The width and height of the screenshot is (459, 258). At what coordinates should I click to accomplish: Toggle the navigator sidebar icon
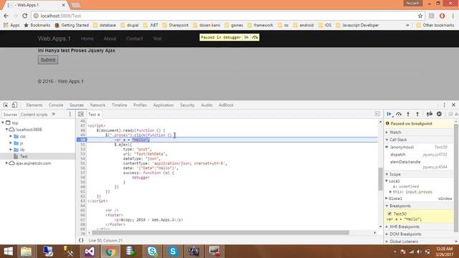(81, 114)
